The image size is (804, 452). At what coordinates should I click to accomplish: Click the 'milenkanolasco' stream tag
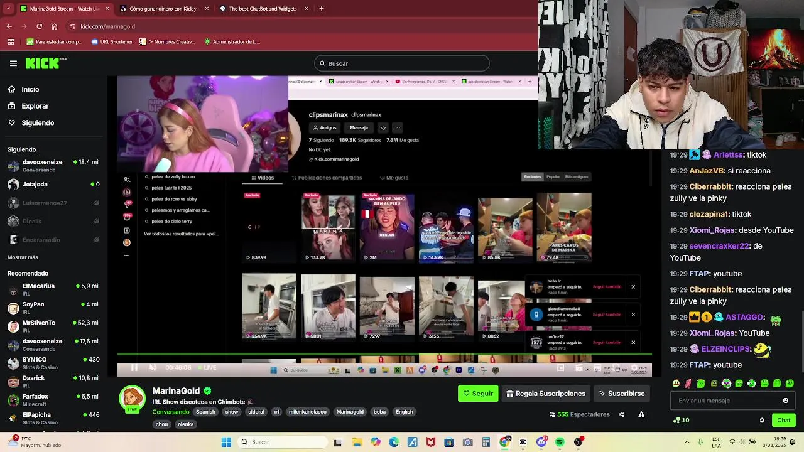tap(308, 412)
